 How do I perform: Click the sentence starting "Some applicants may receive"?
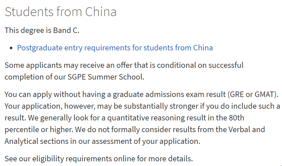tap(124, 65)
